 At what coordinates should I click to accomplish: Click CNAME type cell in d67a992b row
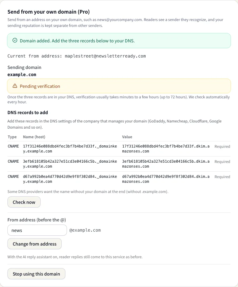tap(13, 177)
